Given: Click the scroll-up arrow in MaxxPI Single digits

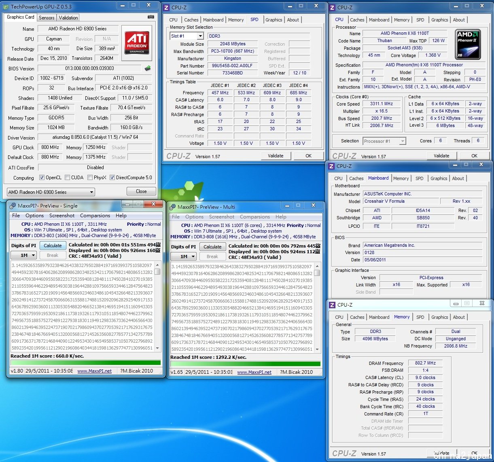Looking at the screenshot, I should (x=157, y=265).
